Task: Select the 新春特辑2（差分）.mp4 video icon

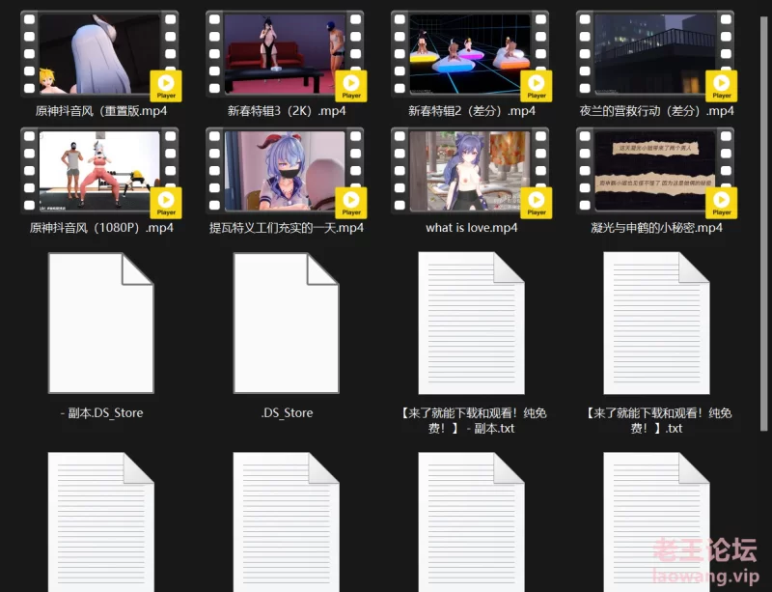Action: (x=471, y=54)
